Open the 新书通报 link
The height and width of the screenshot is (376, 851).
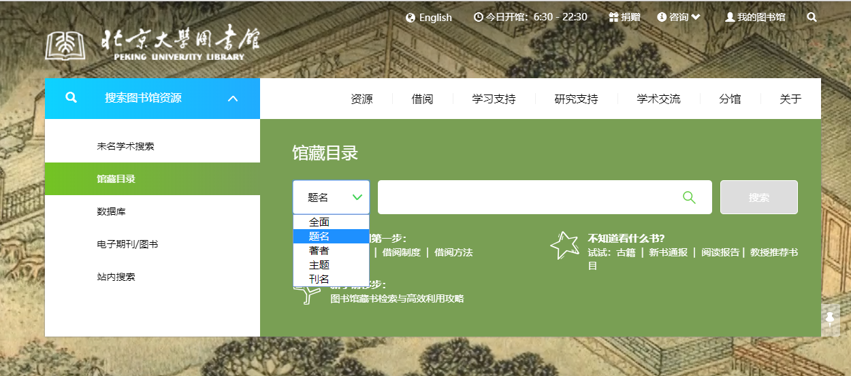[x=668, y=252]
